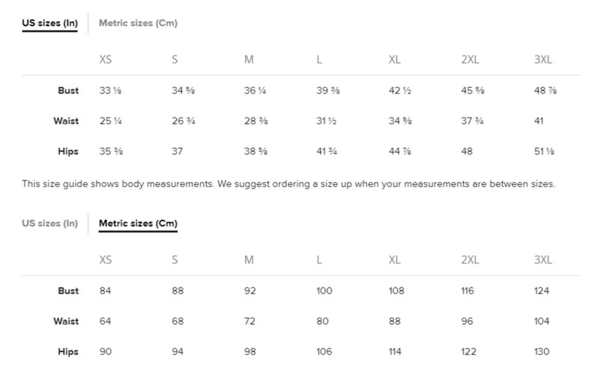Click the size guide body measurements note

click(289, 184)
